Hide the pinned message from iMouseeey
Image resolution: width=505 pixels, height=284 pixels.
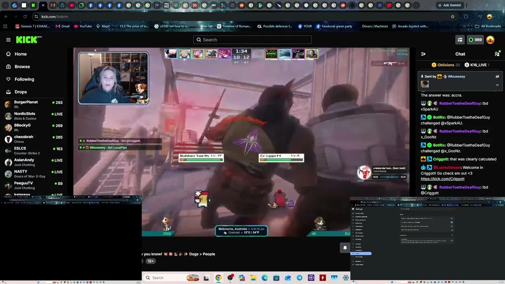coord(497,77)
